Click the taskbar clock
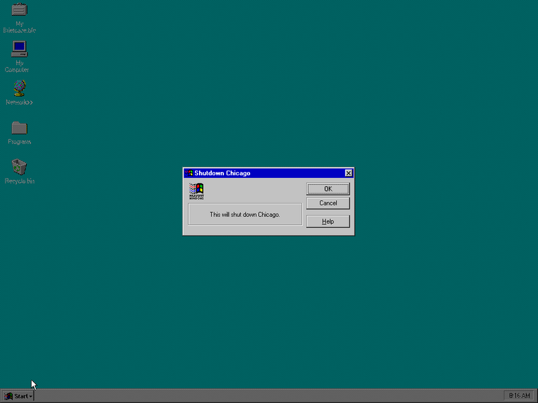The width and height of the screenshot is (538, 403). [518, 396]
